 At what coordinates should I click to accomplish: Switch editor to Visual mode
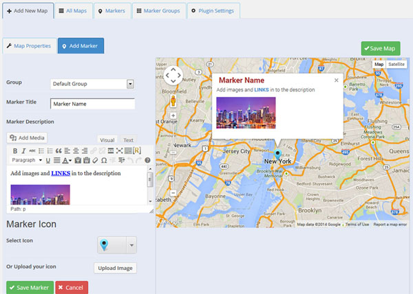[x=107, y=139]
